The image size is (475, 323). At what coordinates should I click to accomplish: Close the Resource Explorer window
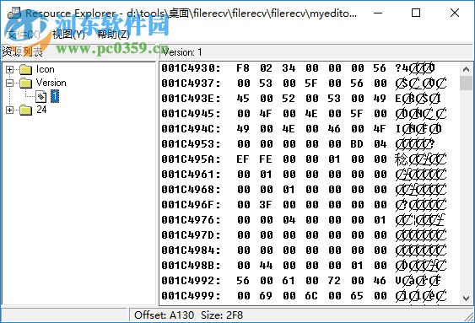(x=455, y=13)
